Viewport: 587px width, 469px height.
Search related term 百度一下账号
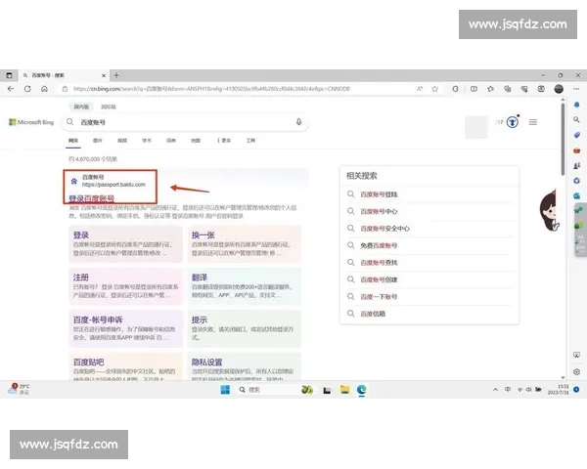[x=379, y=297]
